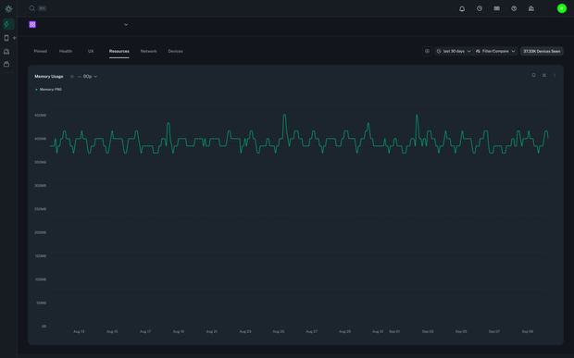Switch to the UX tab

[x=91, y=51]
